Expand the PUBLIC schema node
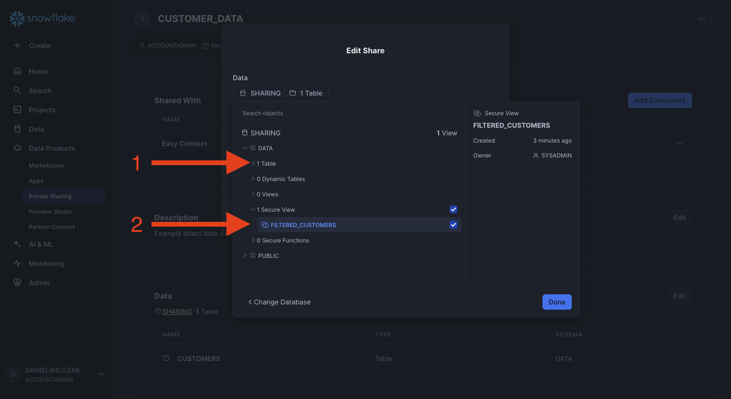Image resolution: width=731 pixels, height=399 pixels. pyautogui.click(x=245, y=255)
